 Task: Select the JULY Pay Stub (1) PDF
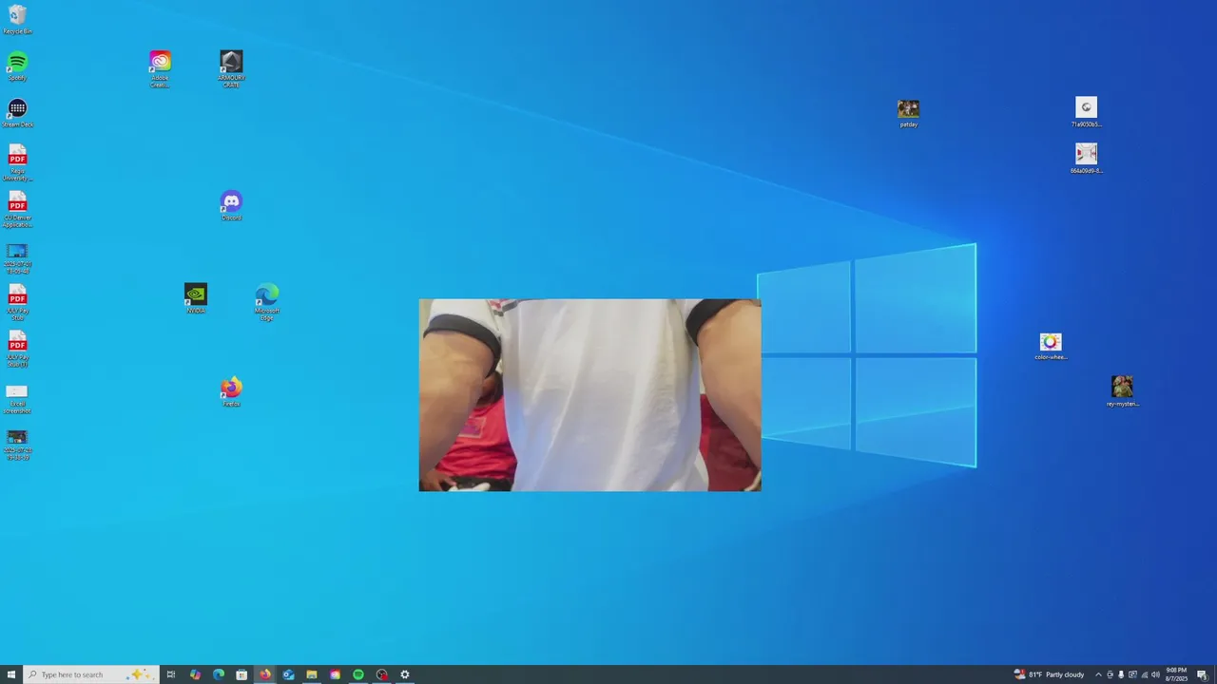point(17,349)
